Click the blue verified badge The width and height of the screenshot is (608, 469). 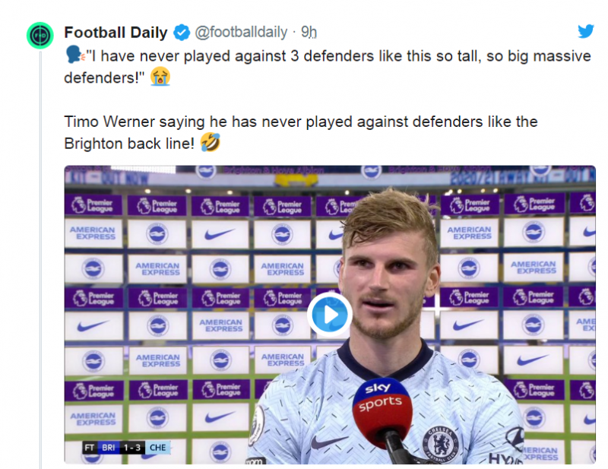click(182, 33)
